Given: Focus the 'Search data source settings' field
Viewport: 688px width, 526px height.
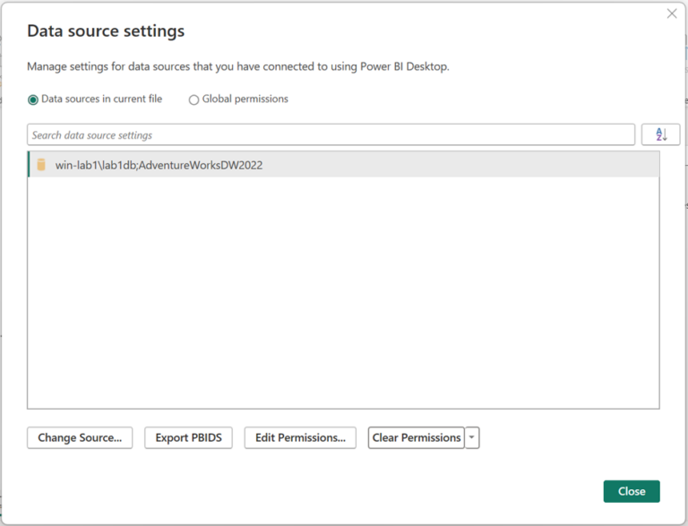Looking at the screenshot, I should coord(331,135).
